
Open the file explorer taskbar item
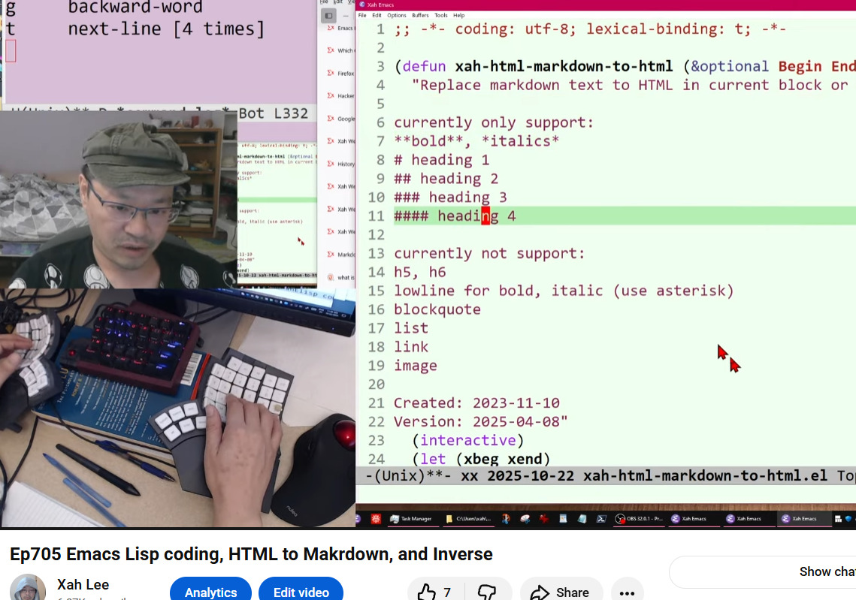(469, 518)
